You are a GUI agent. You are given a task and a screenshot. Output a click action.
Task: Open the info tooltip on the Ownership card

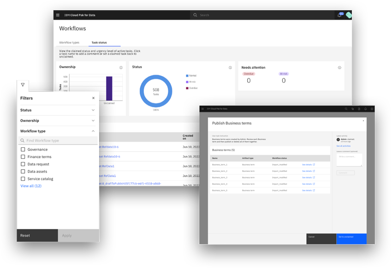coord(120,67)
